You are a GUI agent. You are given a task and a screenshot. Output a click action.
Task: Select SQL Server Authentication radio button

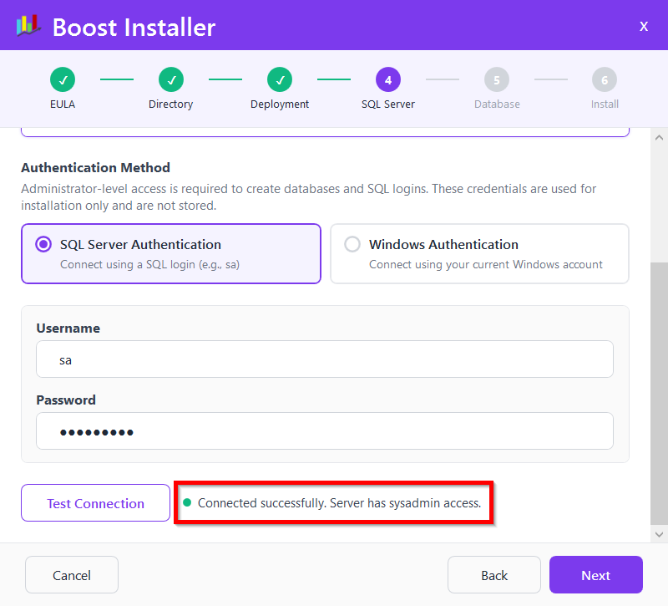tap(43, 244)
